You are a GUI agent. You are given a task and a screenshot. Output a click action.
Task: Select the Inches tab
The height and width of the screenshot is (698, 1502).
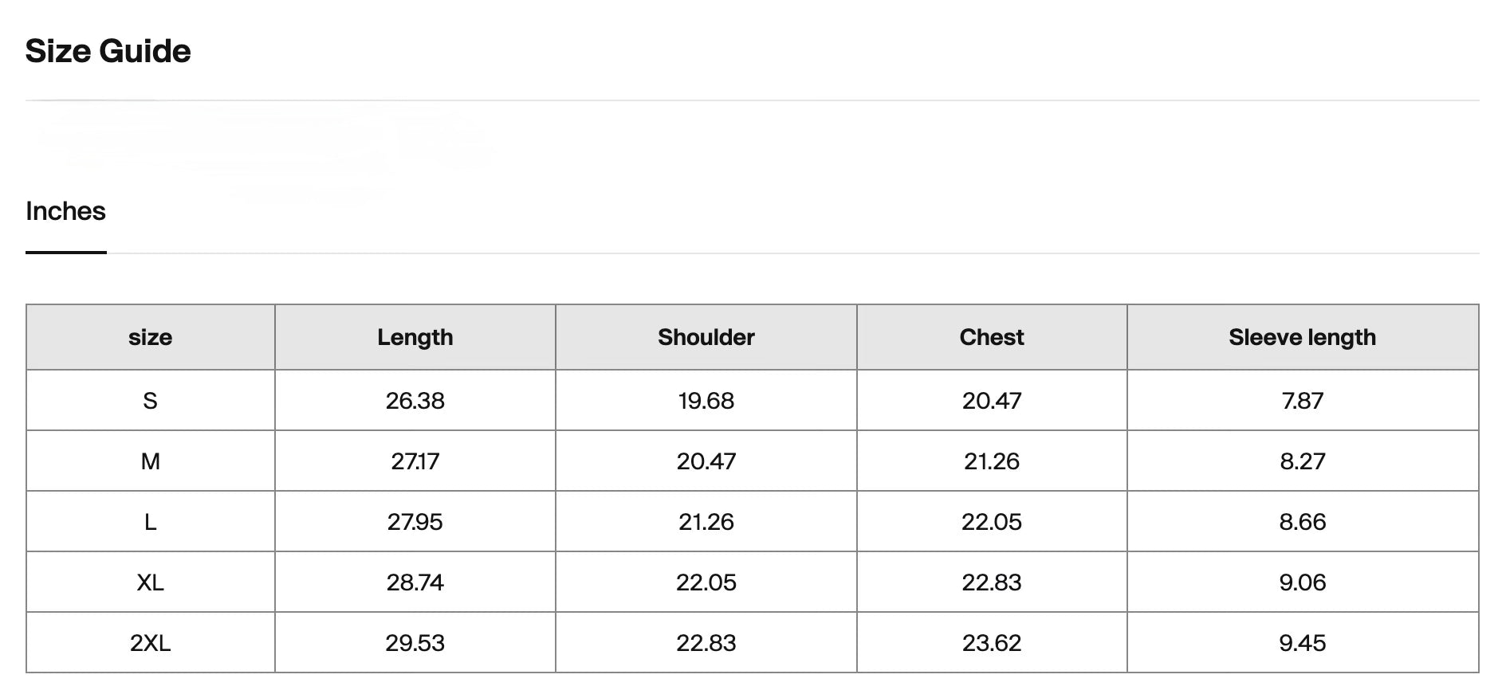pos(65,211)
